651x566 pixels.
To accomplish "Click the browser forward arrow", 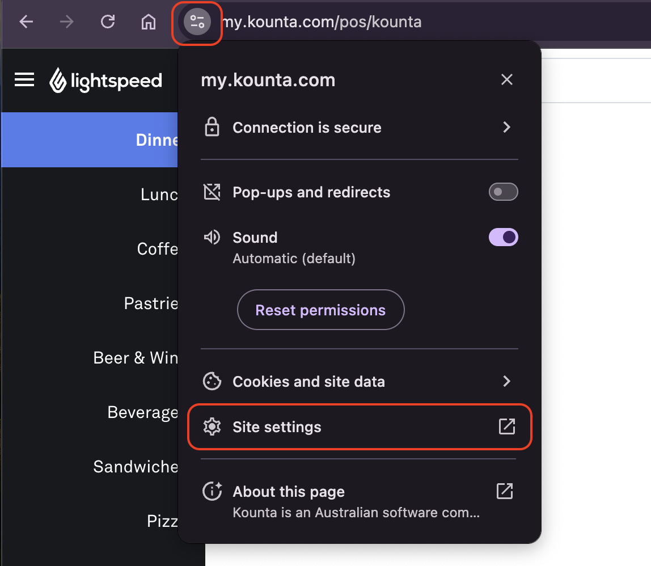I will [66, 22].
